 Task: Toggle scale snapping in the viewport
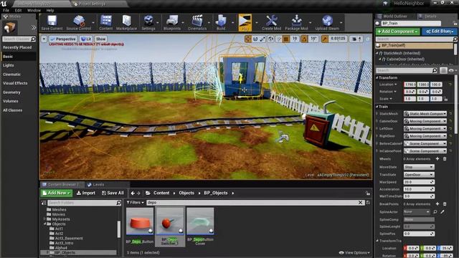coord(325,39)
